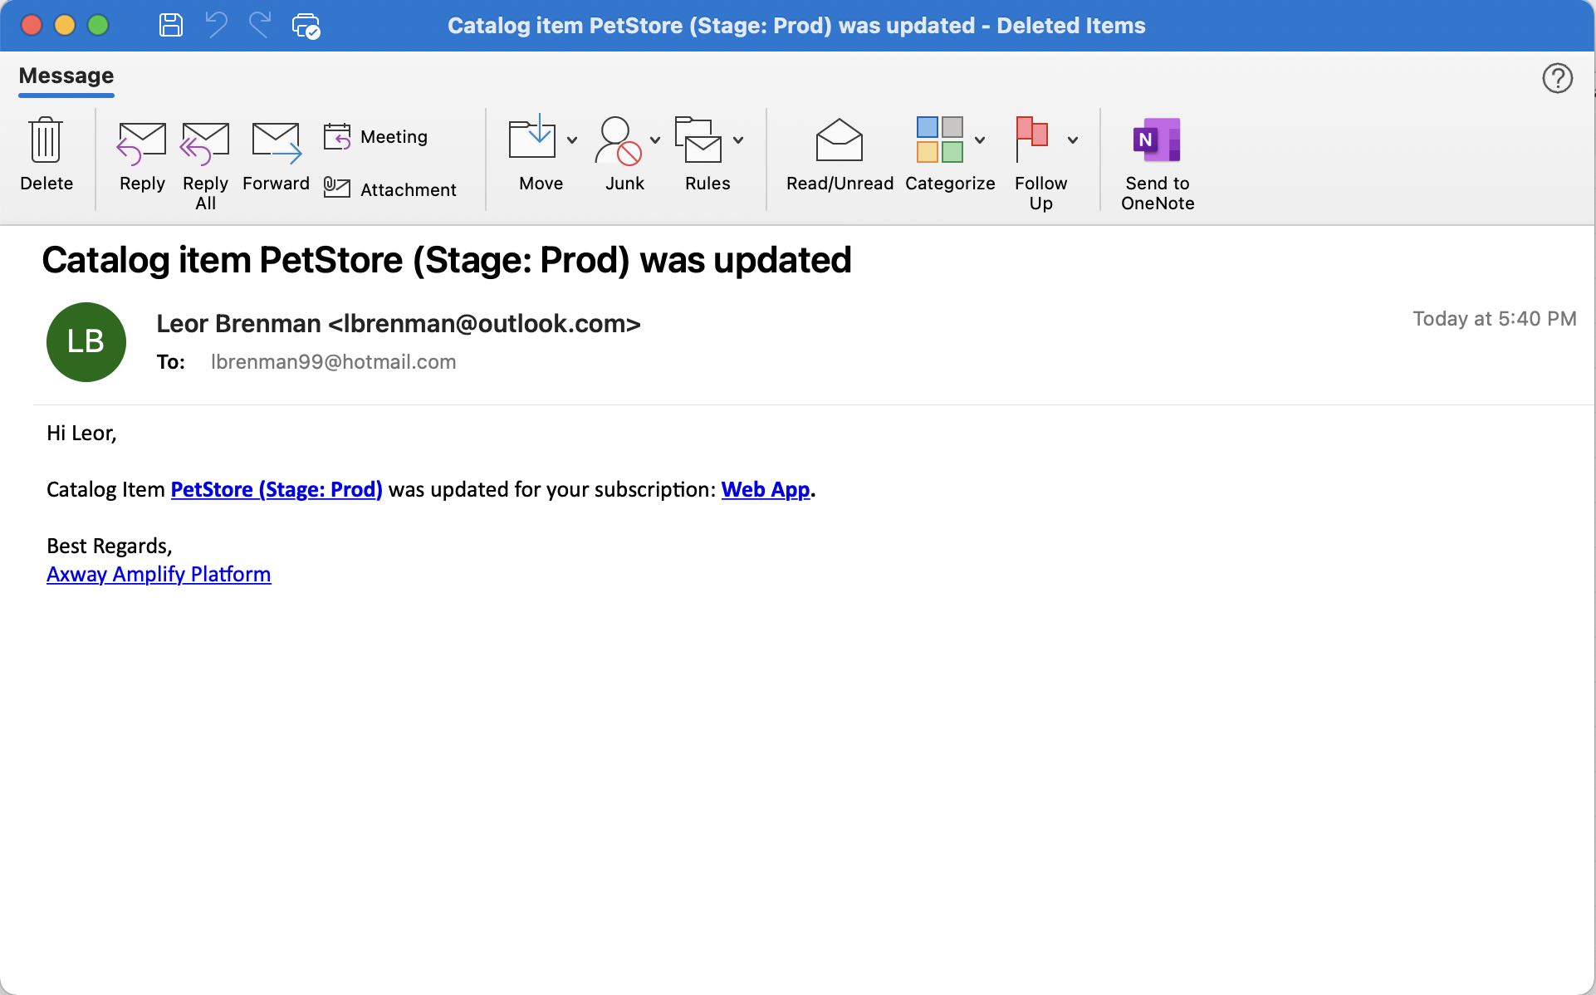Minimize the message window
The image size is (1596, 995).
tap(65, 25)
